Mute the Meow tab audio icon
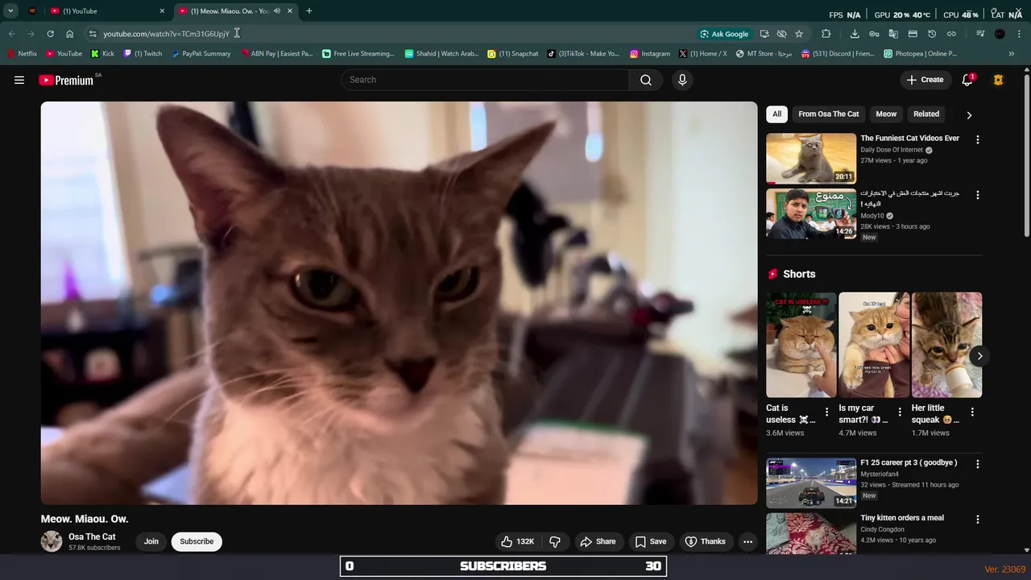 pos(277,11)
